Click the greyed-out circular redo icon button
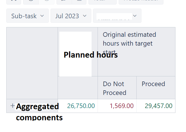 (46, 1)
